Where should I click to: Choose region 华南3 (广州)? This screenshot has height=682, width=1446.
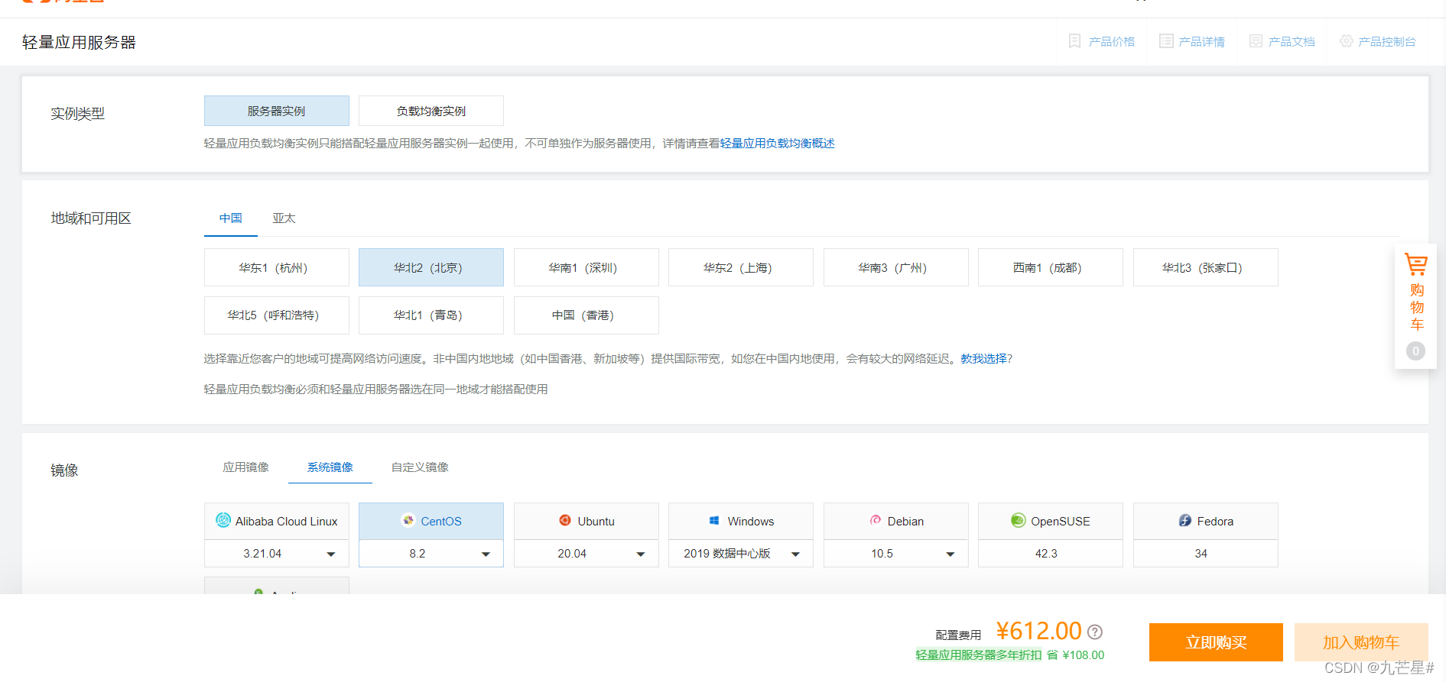click(x=896, y=267)
